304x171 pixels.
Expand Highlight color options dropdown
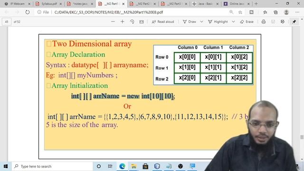[233, 22]
